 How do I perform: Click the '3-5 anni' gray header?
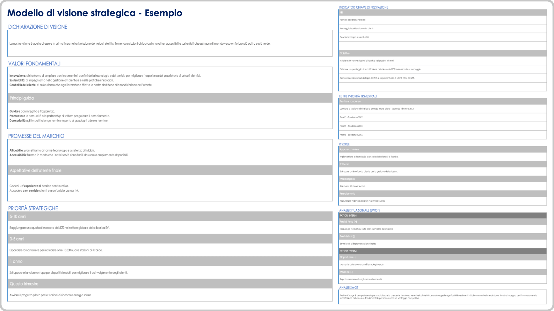point(170,239)
